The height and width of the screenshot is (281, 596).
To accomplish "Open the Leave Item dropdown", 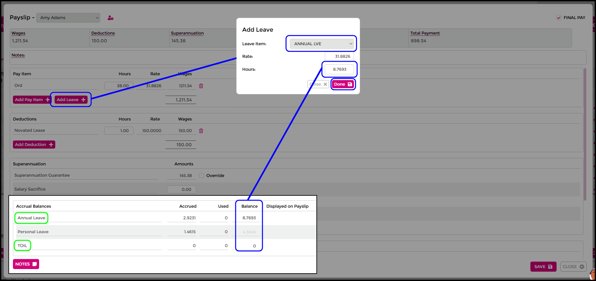I will [322, 44].
